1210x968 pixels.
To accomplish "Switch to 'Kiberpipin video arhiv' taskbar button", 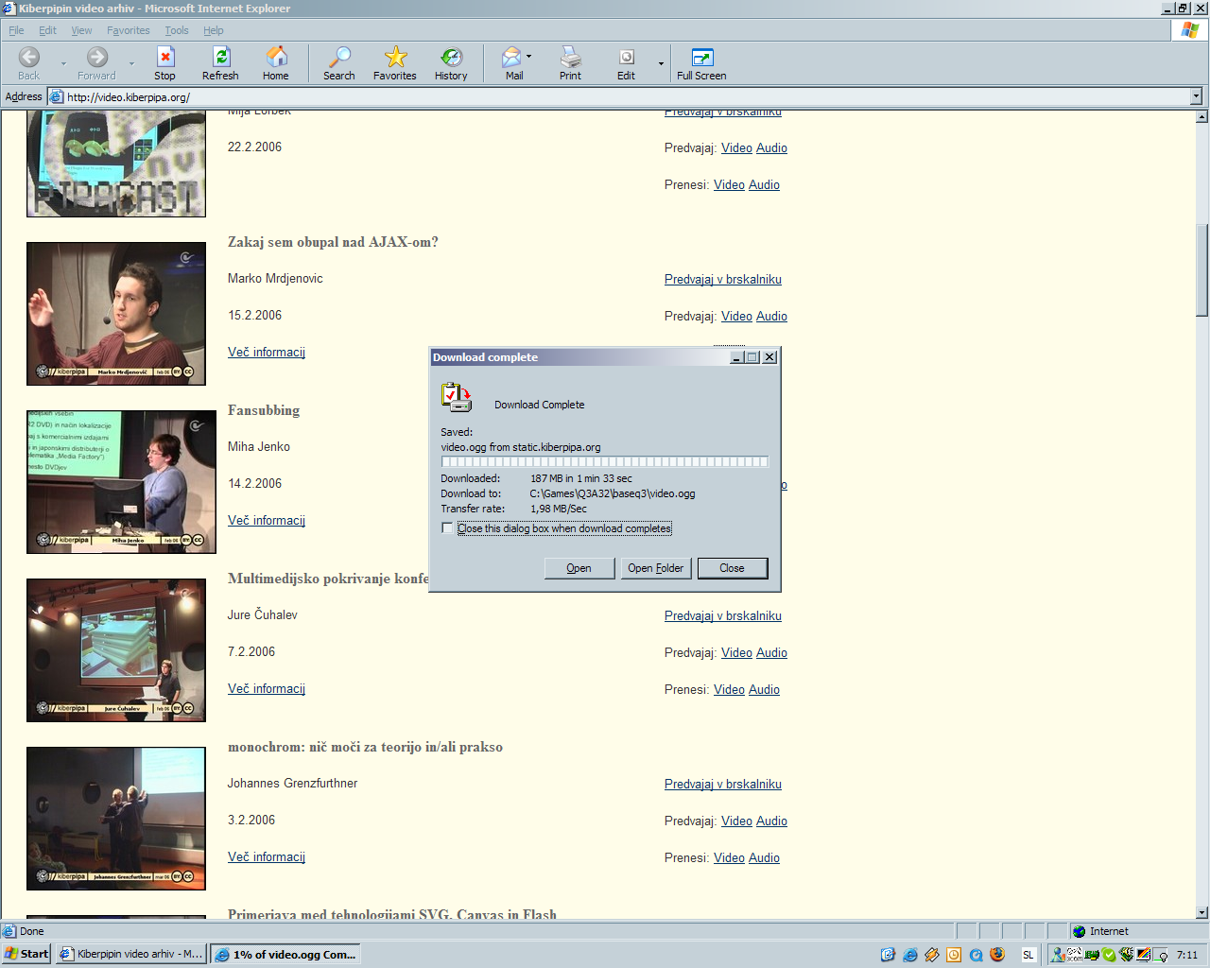I will 130,954.
